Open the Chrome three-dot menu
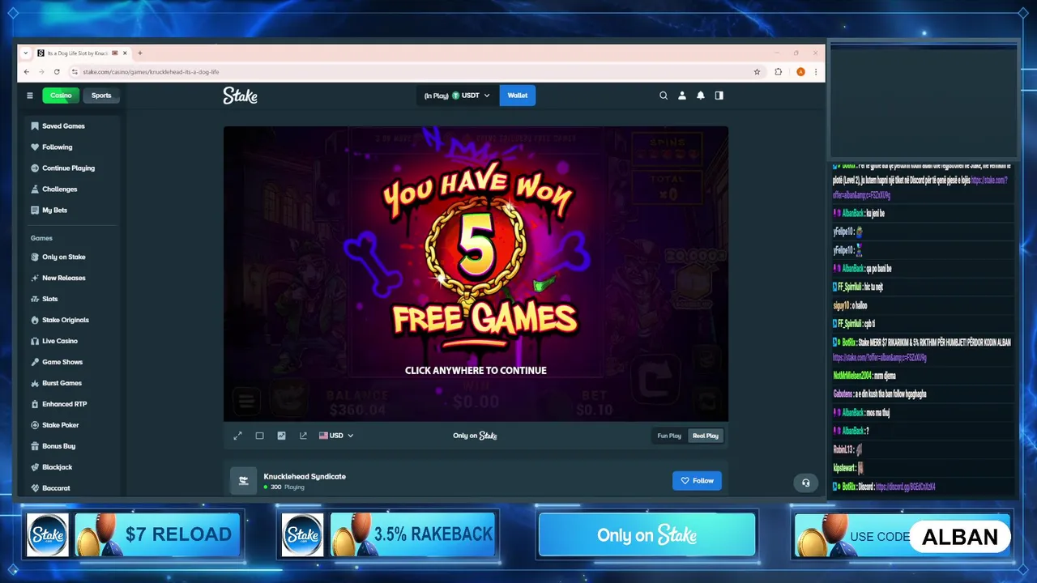The image size is (1037, 583). pyautogui.click(x=816, y=71)
